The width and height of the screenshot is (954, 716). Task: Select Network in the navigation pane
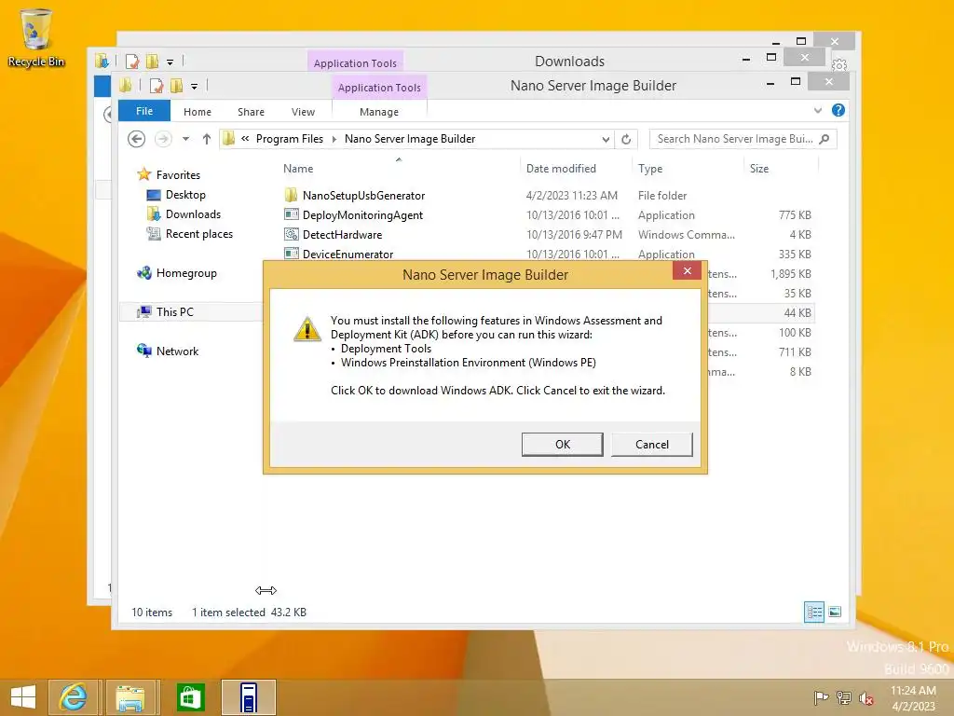coord(177,351)
